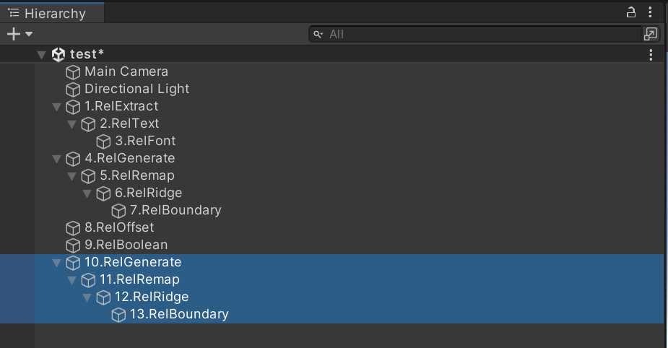The width and height of the screenshot is (668, 348).
Task: Click the search magnifier icon dropdown
Action: coord(318,35)
